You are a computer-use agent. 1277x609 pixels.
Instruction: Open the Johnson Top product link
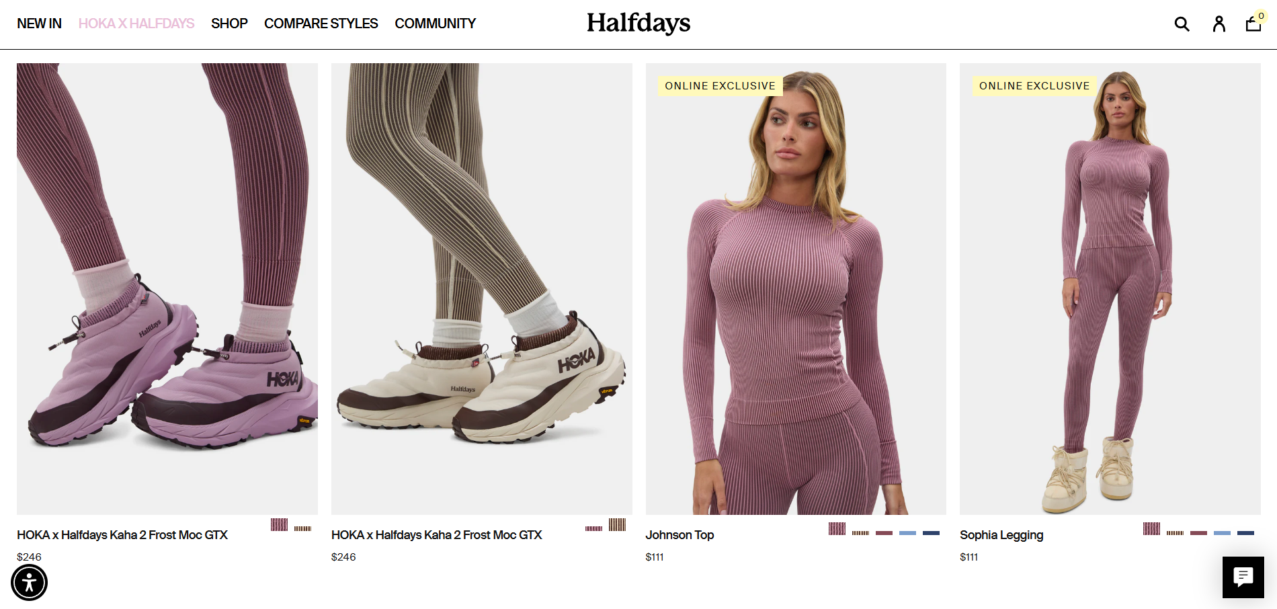point(679,535)
